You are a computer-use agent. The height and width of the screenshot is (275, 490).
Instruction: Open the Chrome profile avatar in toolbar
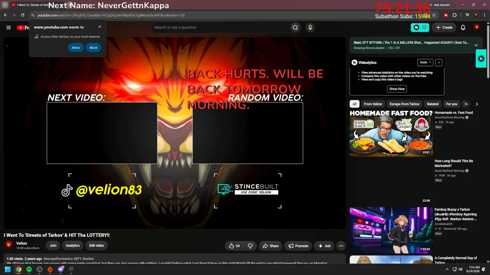pos(476,15)
